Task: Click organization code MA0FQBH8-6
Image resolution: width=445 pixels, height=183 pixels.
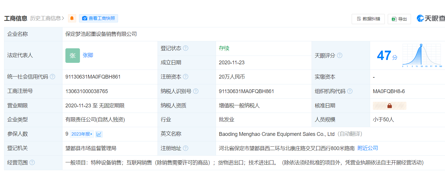Action: 389,91
